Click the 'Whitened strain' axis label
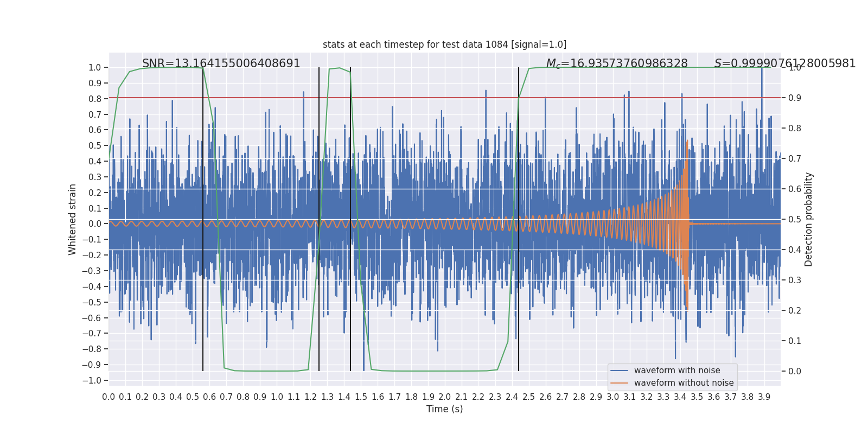 click(x=73, y=219)
